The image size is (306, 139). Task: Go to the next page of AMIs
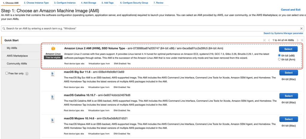298,40
